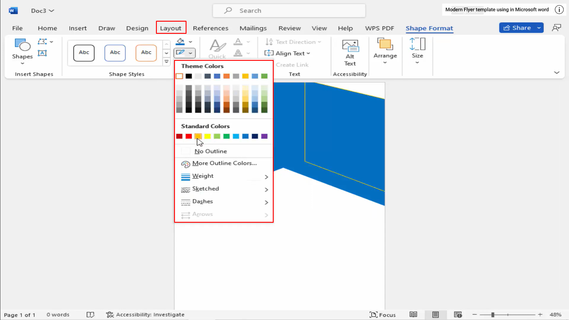The height and width of the screenshot is (320, 569).
Task: Click More Outline Colors option
Action: 224,163
